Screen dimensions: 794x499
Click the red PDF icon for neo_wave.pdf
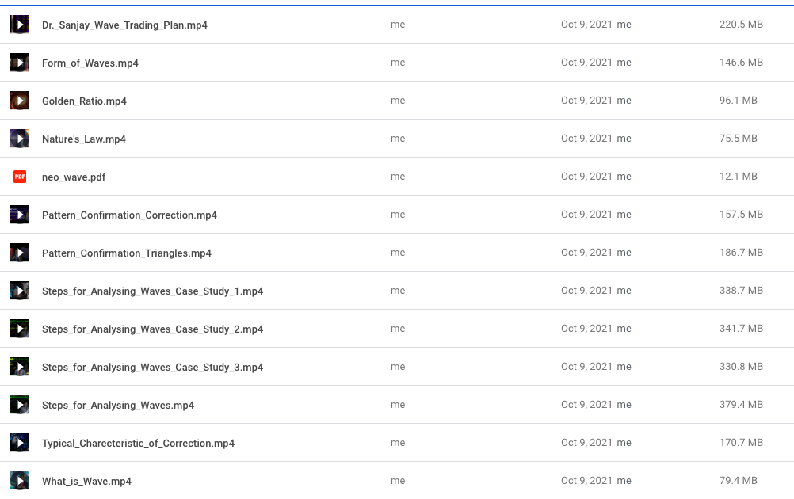tap(20, 177)
